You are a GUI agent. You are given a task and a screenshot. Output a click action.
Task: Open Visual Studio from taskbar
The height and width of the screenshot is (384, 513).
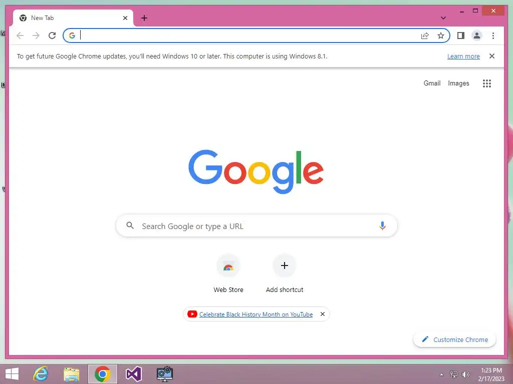tap(133, 374)
